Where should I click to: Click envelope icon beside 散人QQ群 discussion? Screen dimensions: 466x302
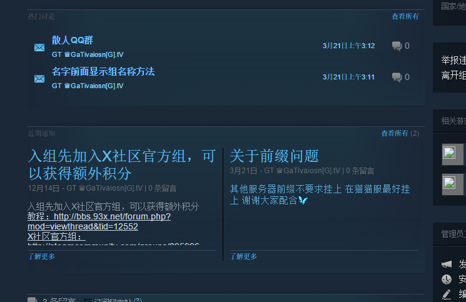(39, 48)
